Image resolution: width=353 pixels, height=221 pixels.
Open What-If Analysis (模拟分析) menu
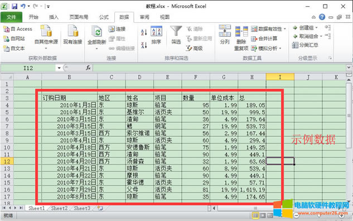pos(266,49)
